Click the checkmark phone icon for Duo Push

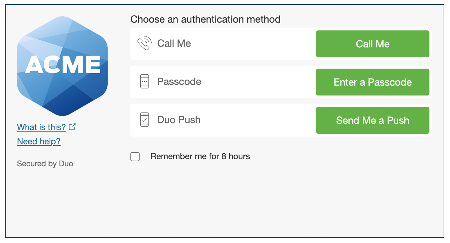coord(144,120)
